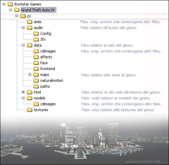This screenshot has height=165, width=169.
Task: Select the data folder label
Action: pos(38,45)
